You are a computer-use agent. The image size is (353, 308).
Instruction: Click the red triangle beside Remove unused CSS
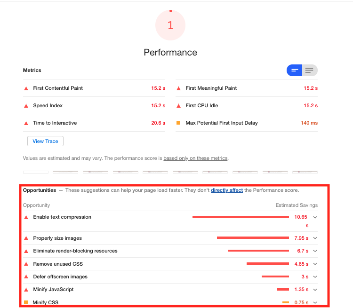pos(26,264)
